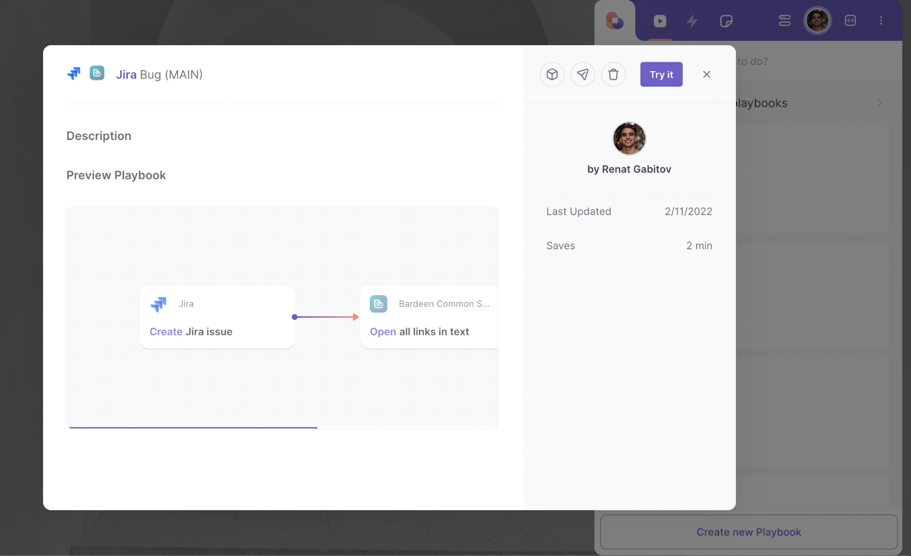Image resolution: width=911 pixels, height=556 pixels.
Task: Open the sticky note icon tab
Action: click(x=726, y=21)
